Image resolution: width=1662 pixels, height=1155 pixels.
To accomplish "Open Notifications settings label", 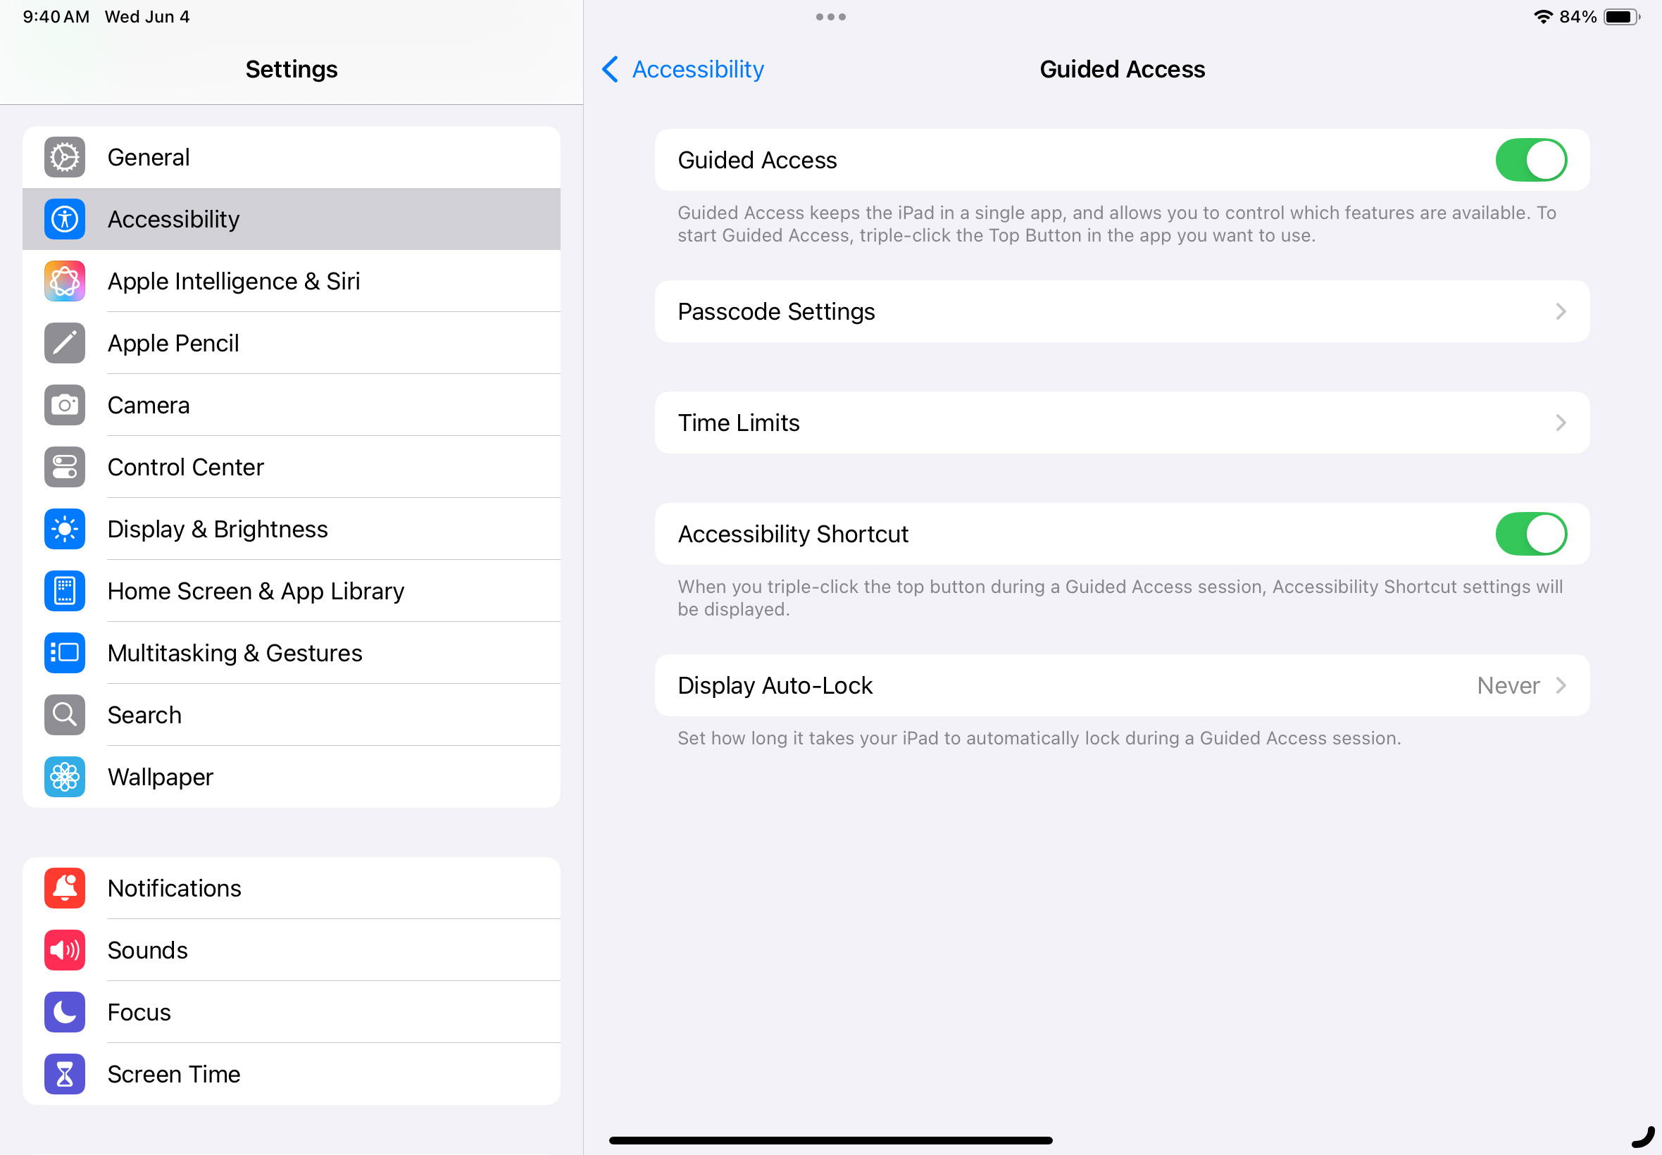I will (175, 888).
